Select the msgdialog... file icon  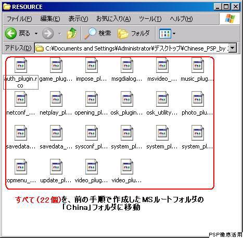(x=127, y=65)
